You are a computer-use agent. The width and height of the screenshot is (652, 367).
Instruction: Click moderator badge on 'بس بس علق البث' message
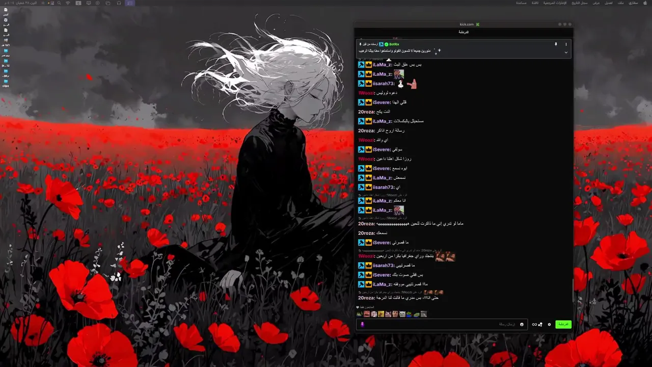pyautogui.click(x=361, y=65)
